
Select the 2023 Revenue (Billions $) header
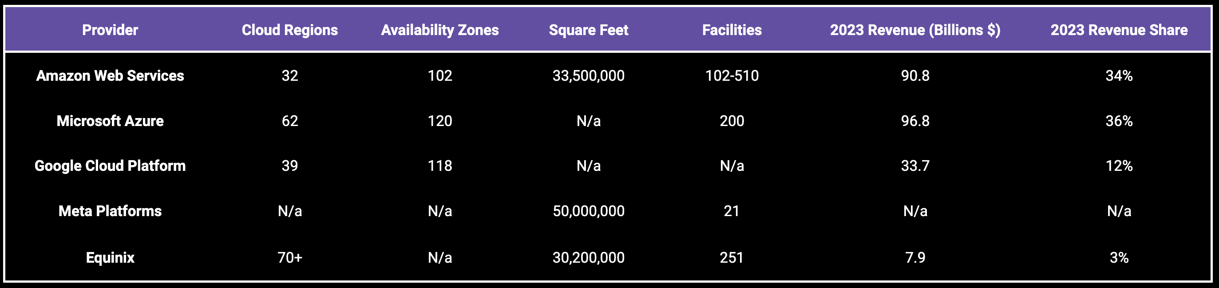[x=915, y=30]
